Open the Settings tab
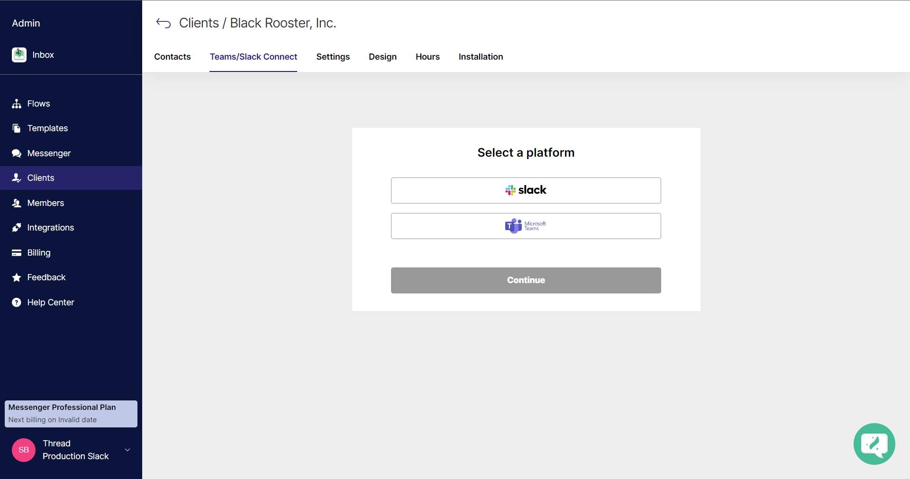 coord(333,57)
